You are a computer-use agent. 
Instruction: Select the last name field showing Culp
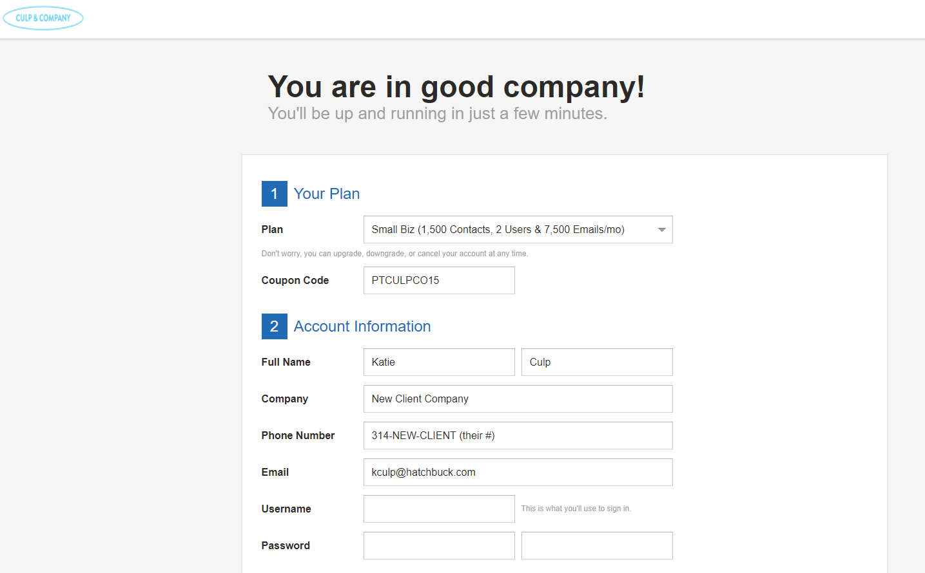[597, 362]
